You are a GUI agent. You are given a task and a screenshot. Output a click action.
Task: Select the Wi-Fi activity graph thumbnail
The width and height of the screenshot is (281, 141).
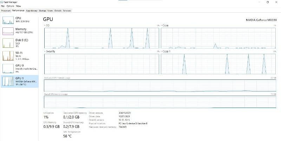[8, 55]
